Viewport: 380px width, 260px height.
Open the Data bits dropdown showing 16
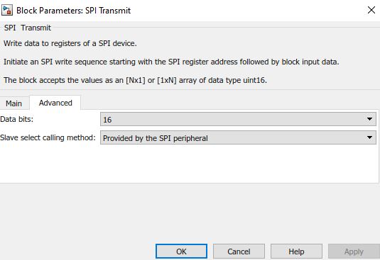point(238,119)
